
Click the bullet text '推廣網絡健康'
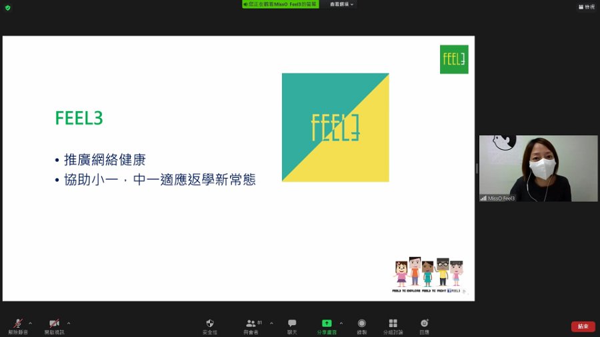point(105,160)
